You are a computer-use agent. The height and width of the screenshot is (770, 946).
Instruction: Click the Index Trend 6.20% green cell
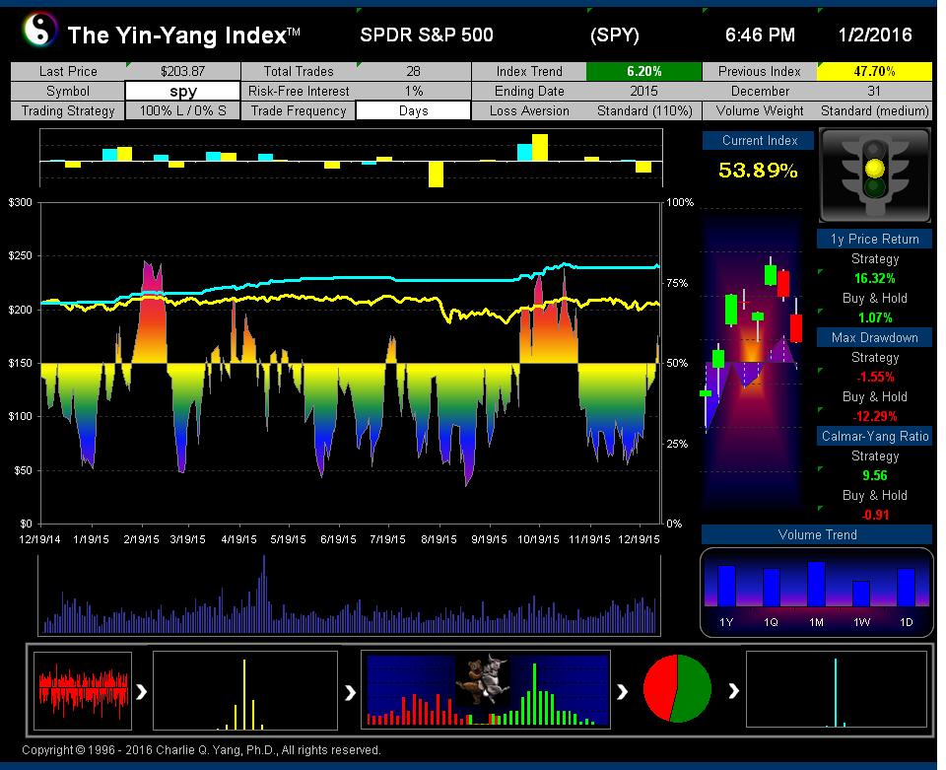(643, 71)
